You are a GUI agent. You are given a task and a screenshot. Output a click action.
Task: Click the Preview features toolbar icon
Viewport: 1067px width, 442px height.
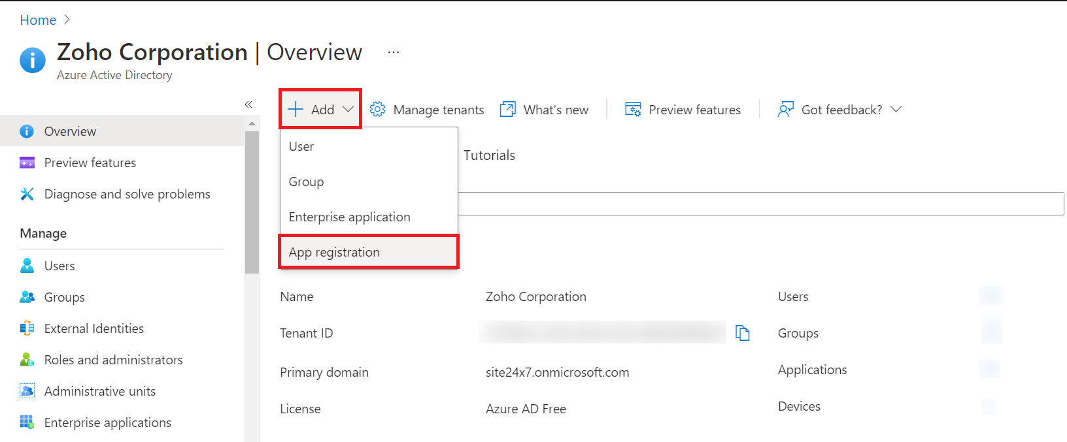click(633, 109)
